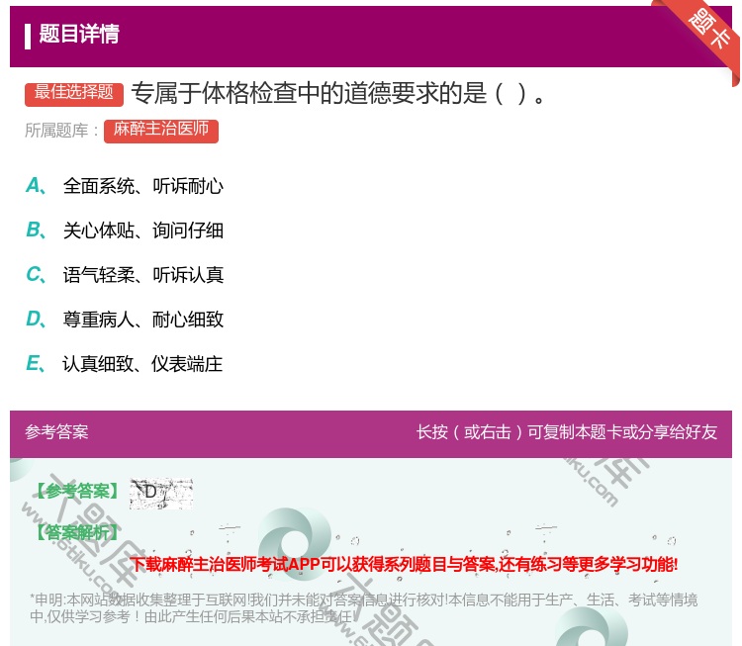742x646 pixels.
Task: Choose option B 关心体贴、询问仔细
Action: [142, 231]
